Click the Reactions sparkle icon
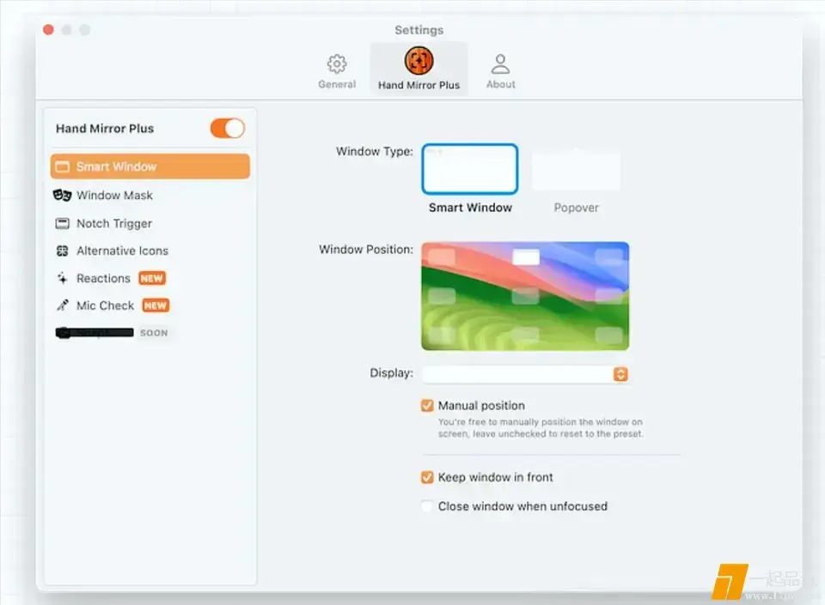Image resolution: width=825 pixels, height=605 pixels. (62, 278)
